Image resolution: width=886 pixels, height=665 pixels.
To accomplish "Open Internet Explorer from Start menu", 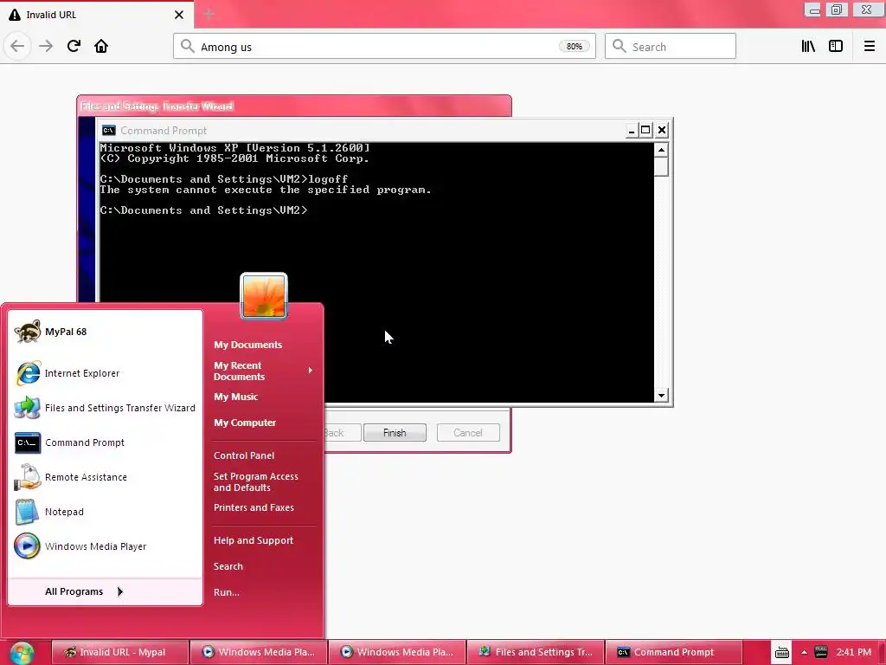I will click(x=106, y=373).
